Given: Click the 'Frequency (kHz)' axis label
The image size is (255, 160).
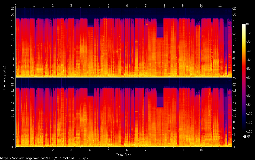Looking at the screenshot, I should click(4, 78).
